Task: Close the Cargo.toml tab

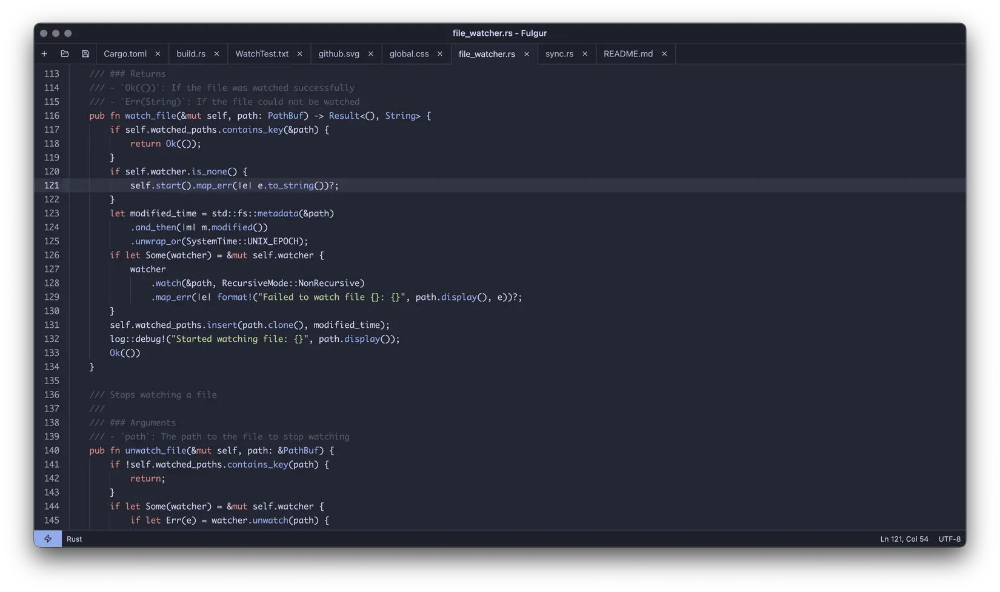Action: tap(158, 53)
